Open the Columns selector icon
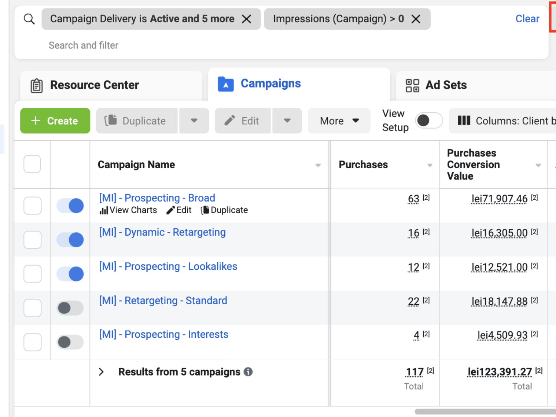Image resolution: width=556 pixels, height=417 pixels. 464,121
